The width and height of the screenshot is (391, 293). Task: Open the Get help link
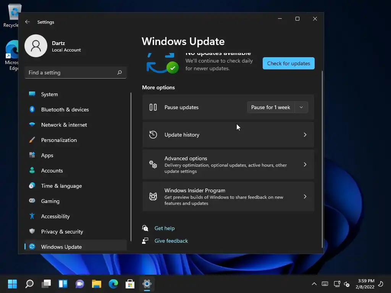tap(165, 228)
